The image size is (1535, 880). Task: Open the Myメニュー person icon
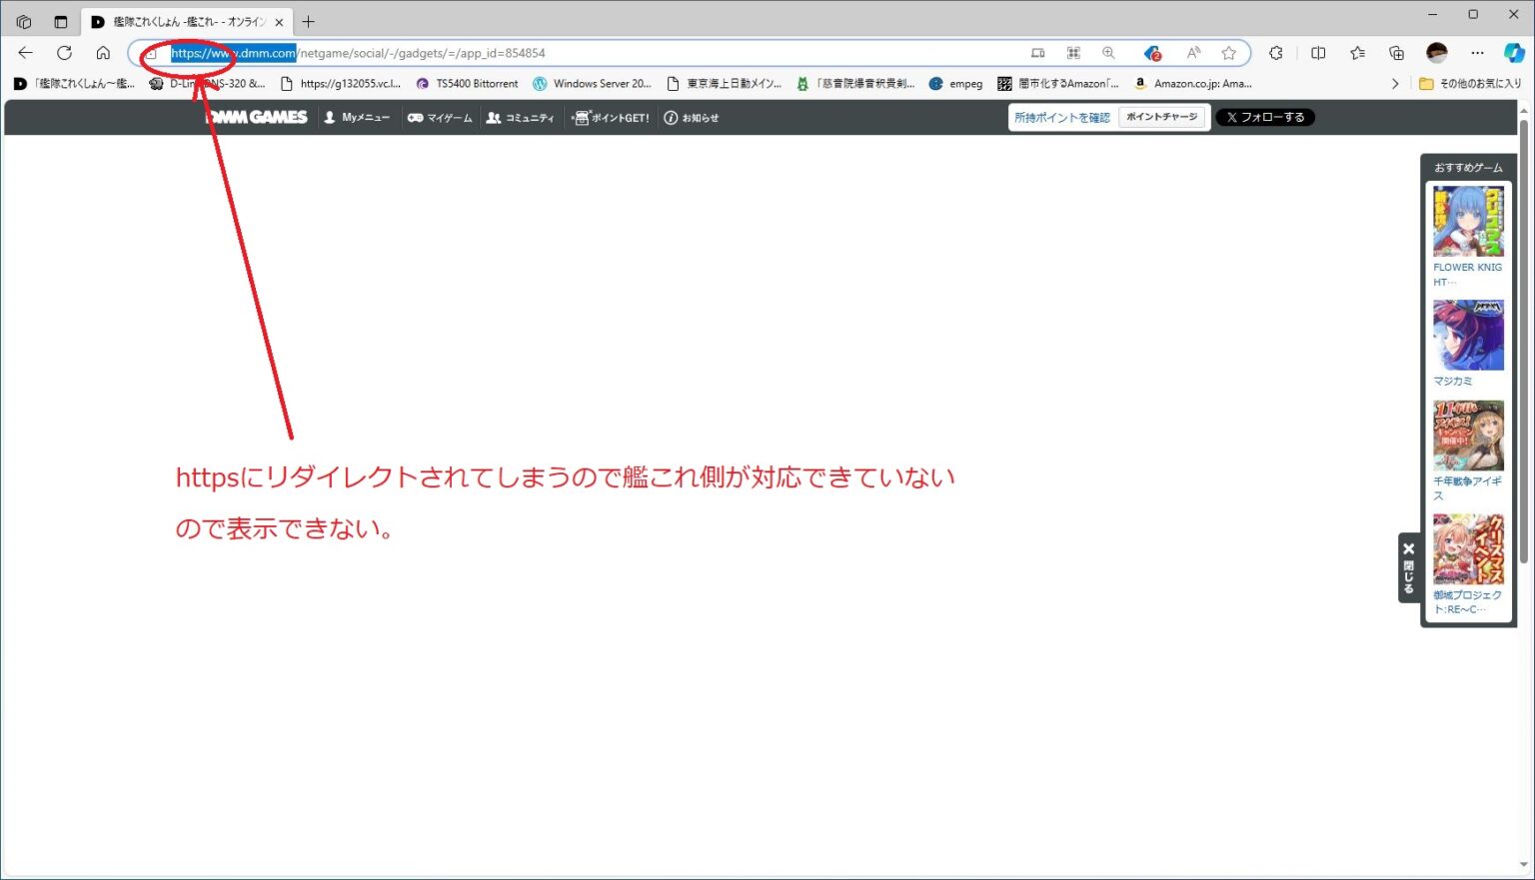330,117
